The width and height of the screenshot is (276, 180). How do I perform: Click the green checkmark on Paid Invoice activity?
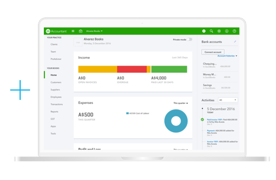pos(202,119)
